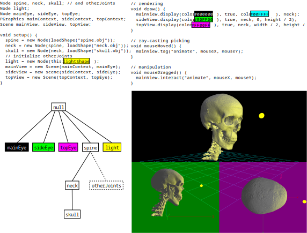Select the black mainEye node box
The image size is (307, 233).
coord(17,147)
